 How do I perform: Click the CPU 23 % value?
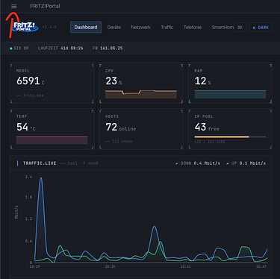[113, 81]
